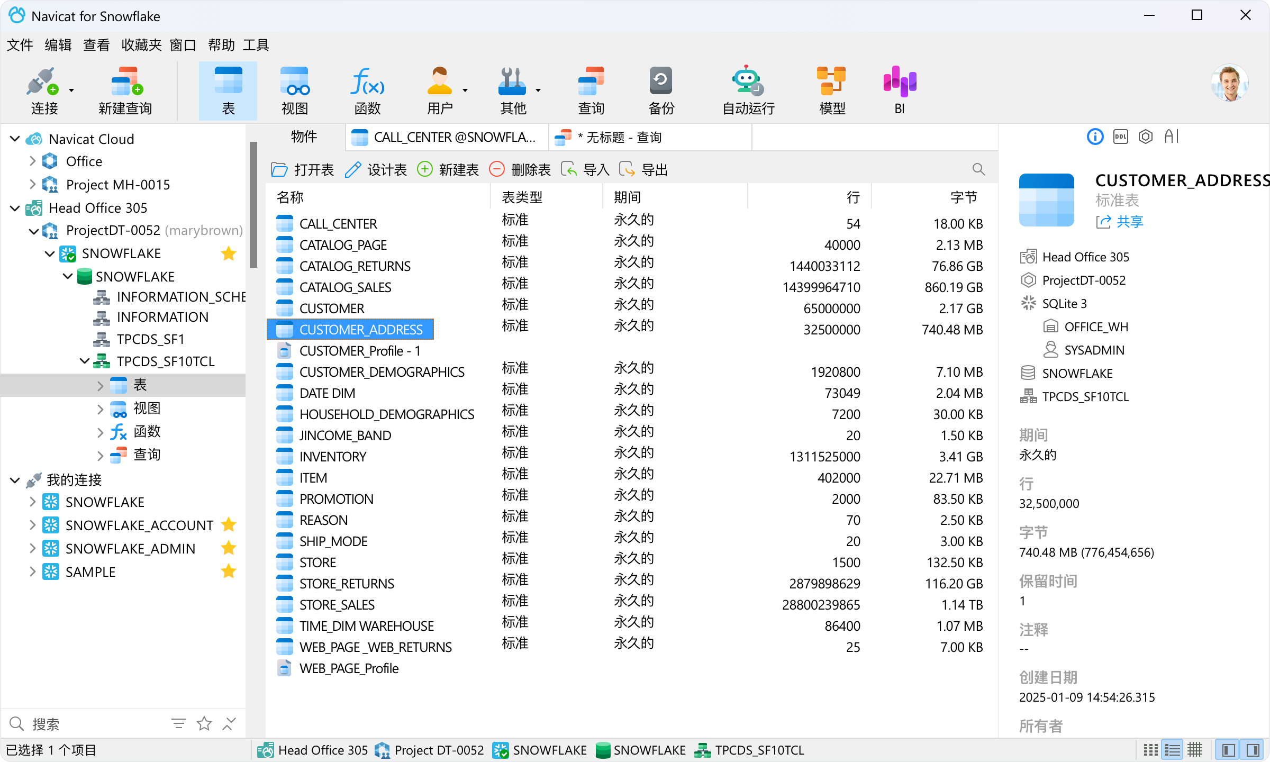Click the 共享 share link
The width and height of the screenshot is (1270, 762).
[x=1120, y=222]
